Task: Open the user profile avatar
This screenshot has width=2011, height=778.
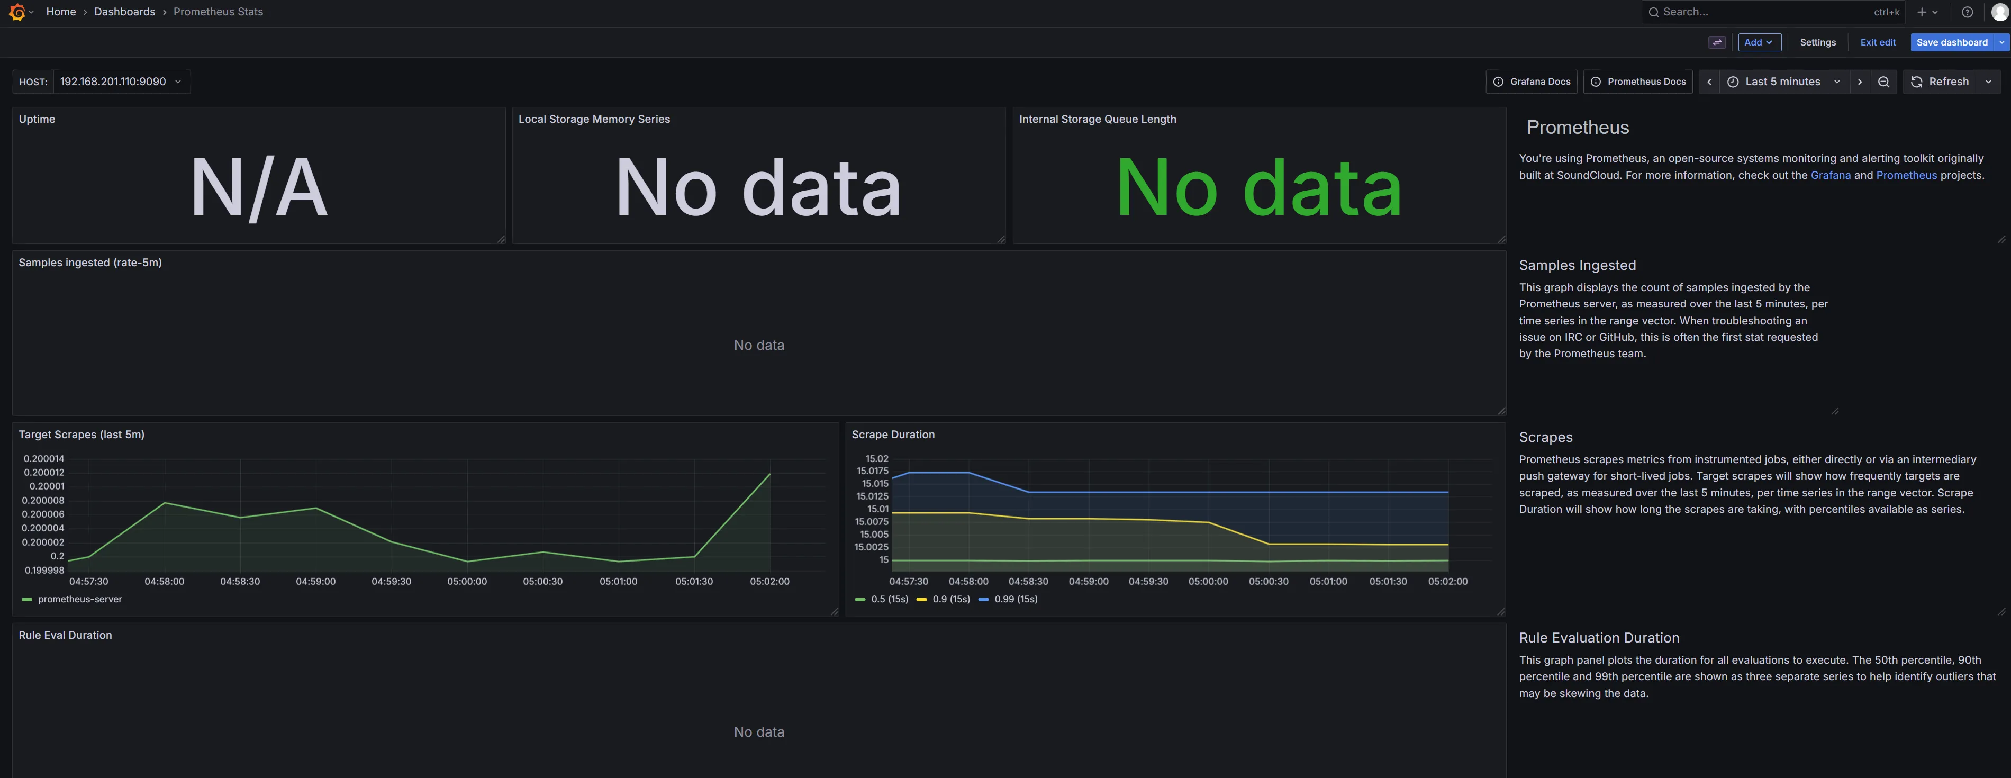Action: (x=1999, y=12)
